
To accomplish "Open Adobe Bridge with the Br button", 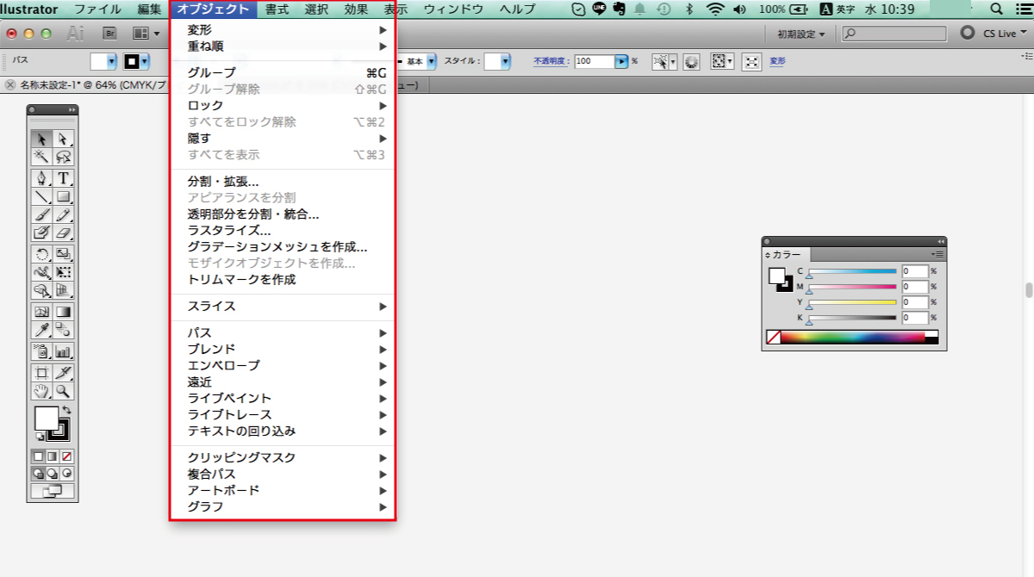I will coord(109,34).
